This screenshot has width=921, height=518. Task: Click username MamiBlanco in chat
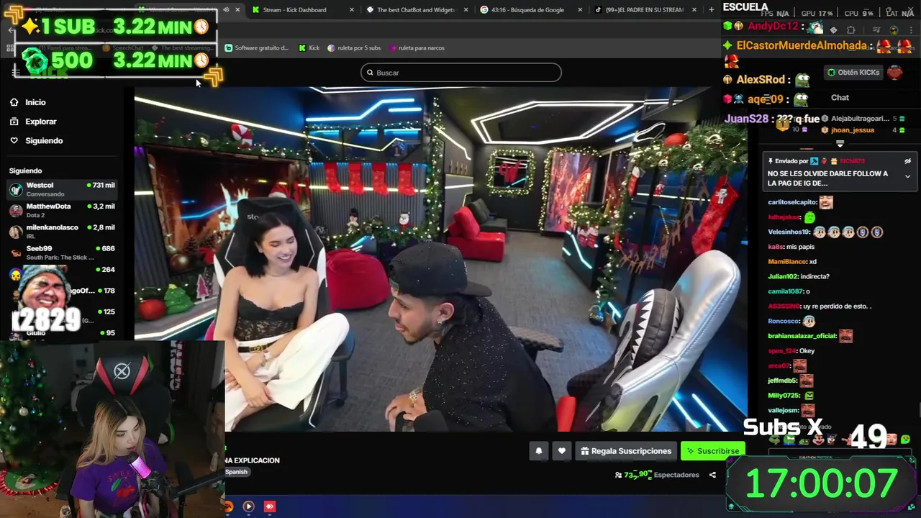click(786, 262)
